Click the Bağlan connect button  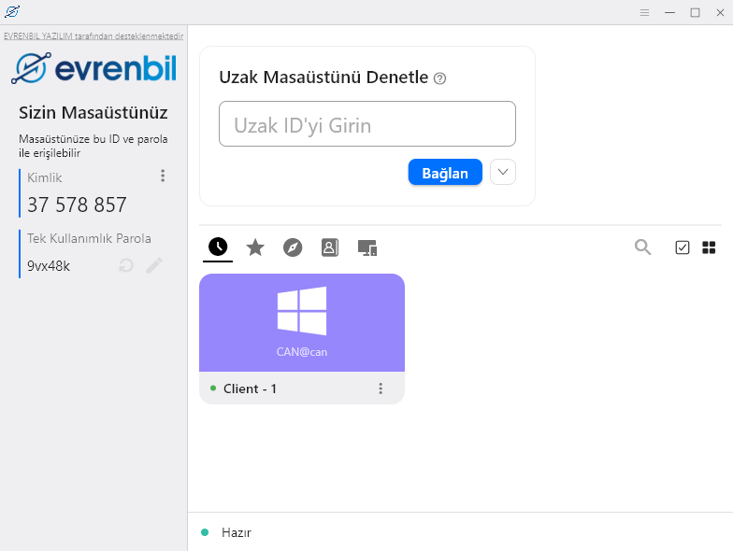click(445, 173)
